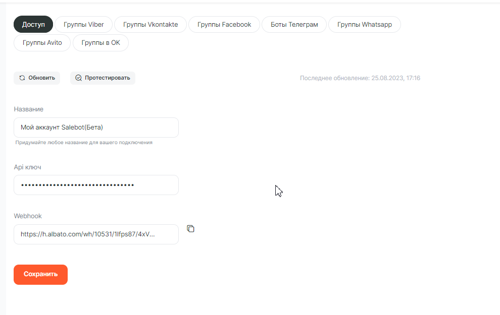Click the checkmark icon beside Протестировать
The width and height of the screenshot is (500, 315).
click(78, 78)
